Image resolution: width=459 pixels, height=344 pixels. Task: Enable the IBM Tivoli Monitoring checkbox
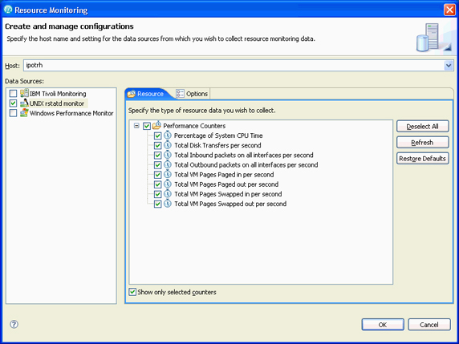coord(13,94)
